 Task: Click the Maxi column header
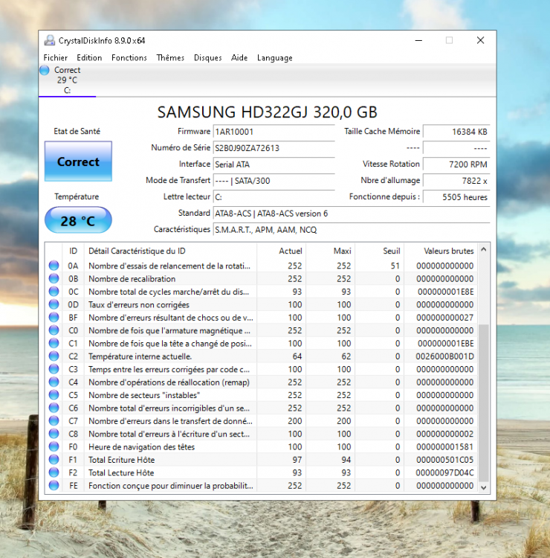(x=330, y=251)
